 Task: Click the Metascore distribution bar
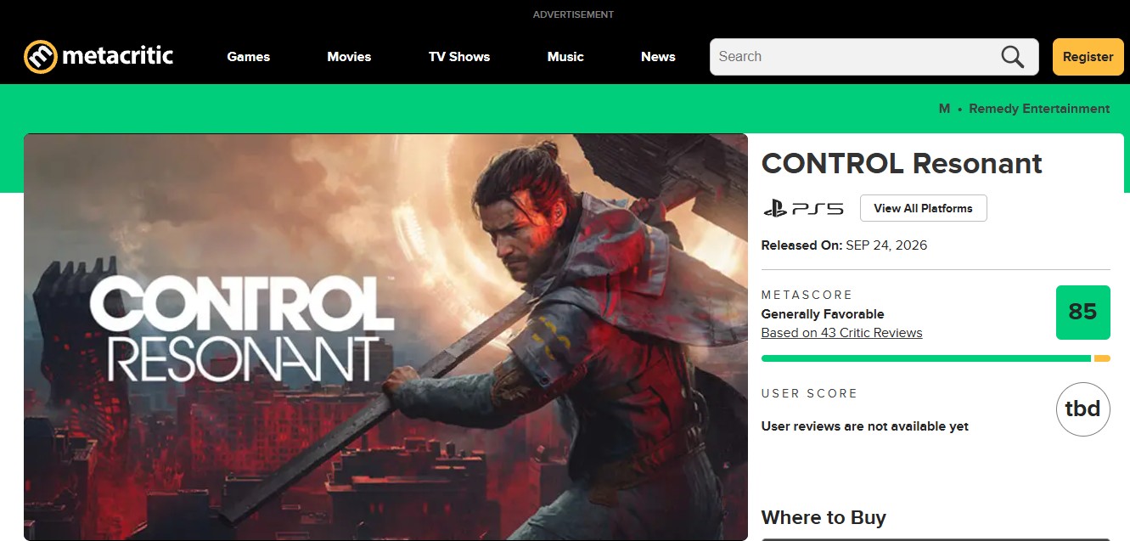(x=936, y=358)
